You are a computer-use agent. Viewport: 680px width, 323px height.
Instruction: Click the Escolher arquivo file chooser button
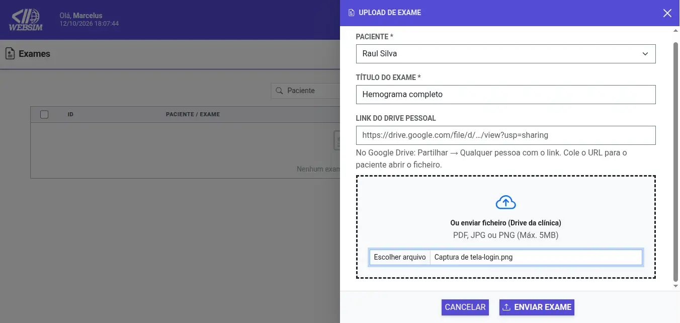point(400,257)
